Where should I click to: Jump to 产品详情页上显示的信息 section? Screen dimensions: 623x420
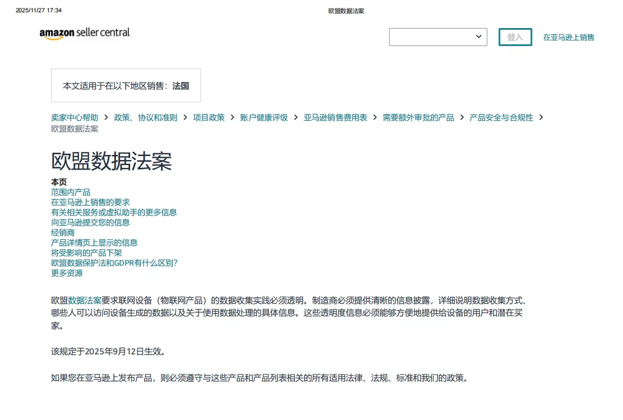tap(94, 243)
